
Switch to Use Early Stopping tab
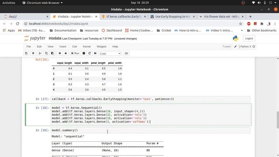[x=173, y=17]
